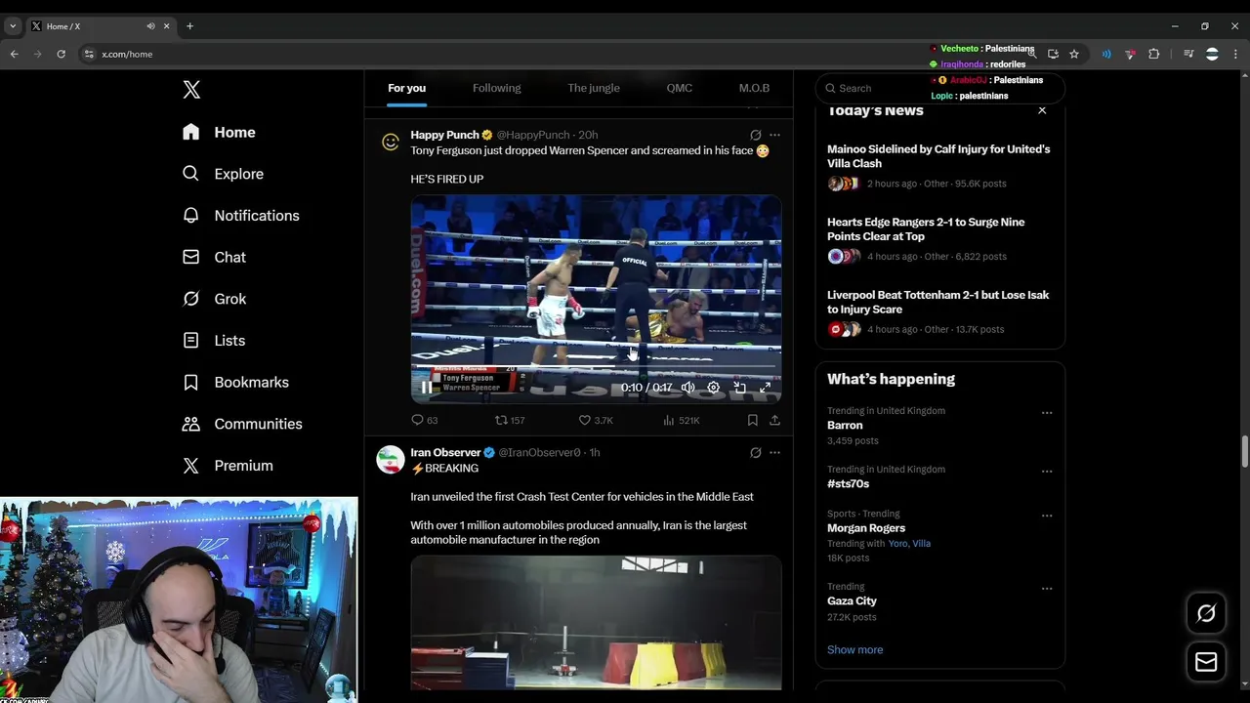Switch to The jungle tab

594,88
